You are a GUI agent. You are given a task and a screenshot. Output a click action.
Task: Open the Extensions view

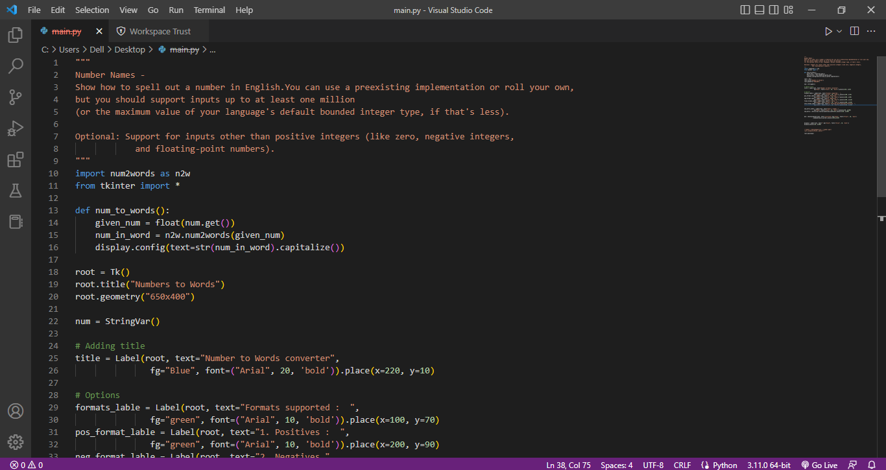click(16, 159)
